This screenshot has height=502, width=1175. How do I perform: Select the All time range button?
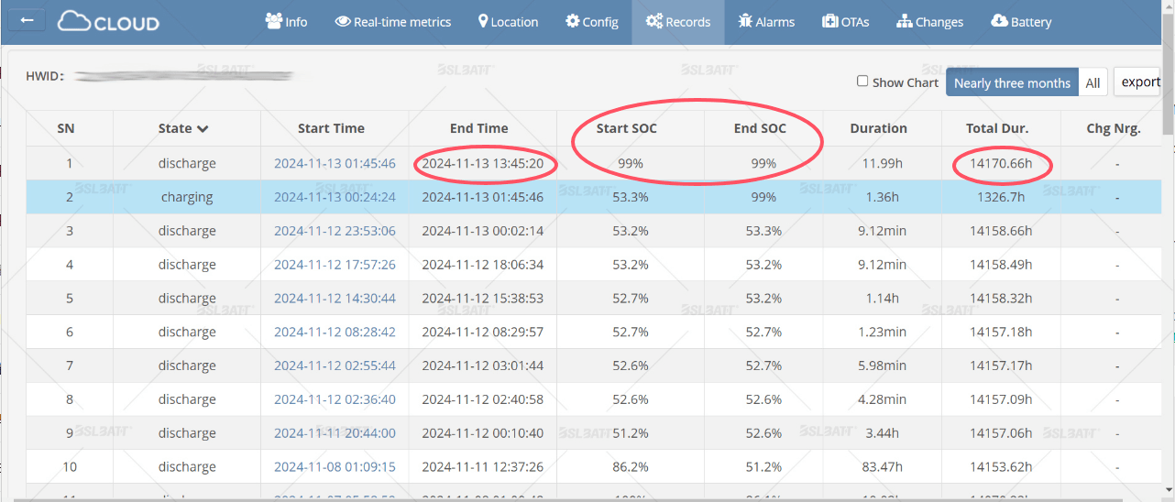(1093, 82)
